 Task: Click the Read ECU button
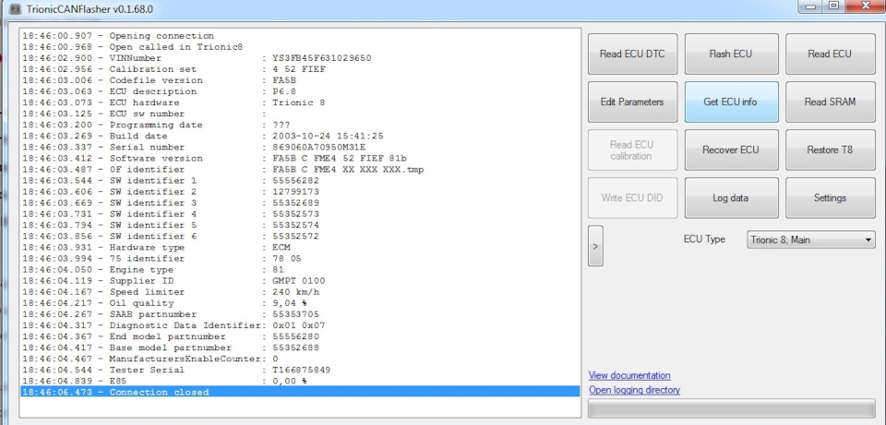point(830,54)
